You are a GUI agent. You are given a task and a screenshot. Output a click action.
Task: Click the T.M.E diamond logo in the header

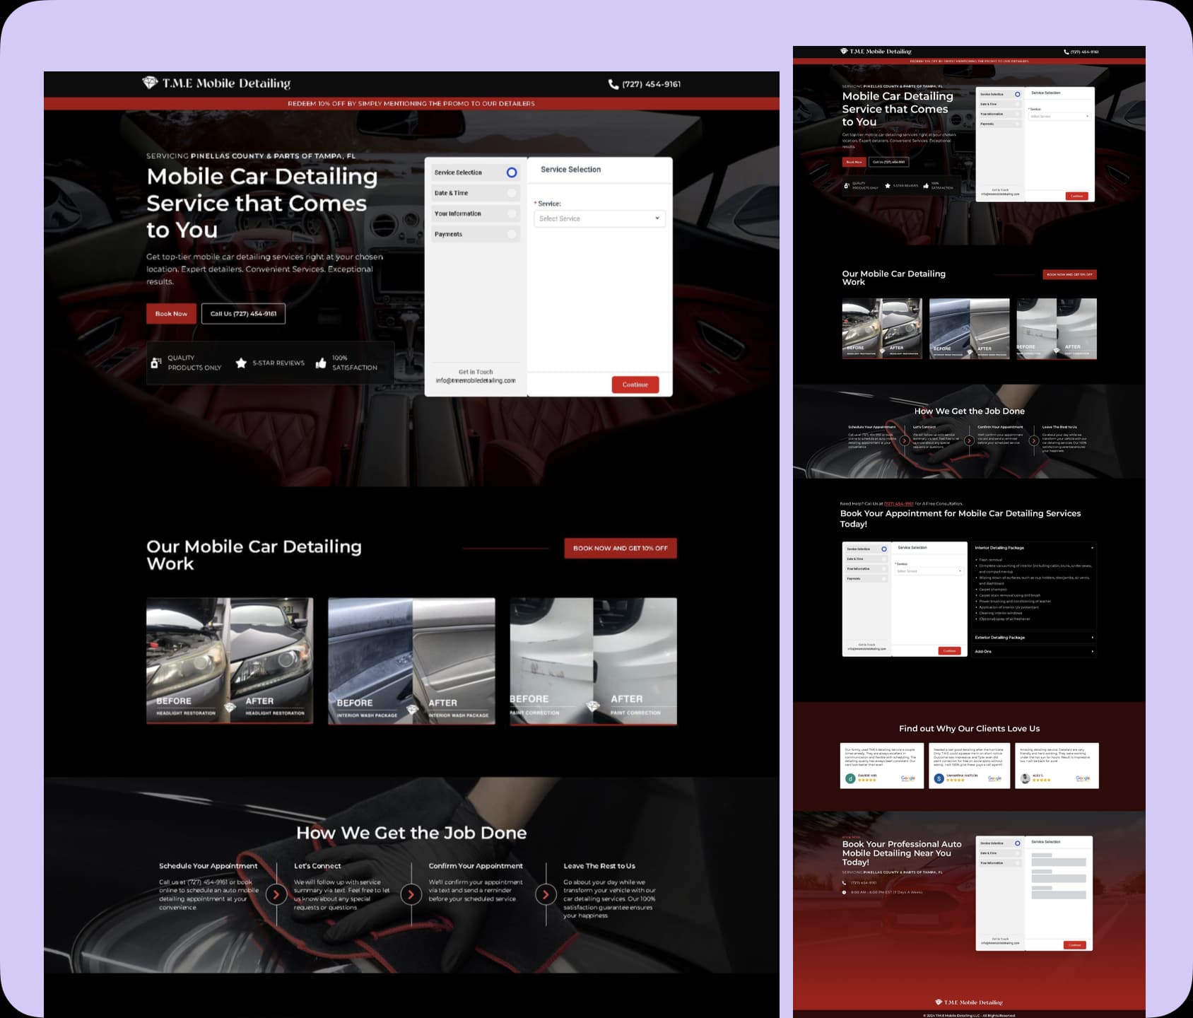point(151,83)
